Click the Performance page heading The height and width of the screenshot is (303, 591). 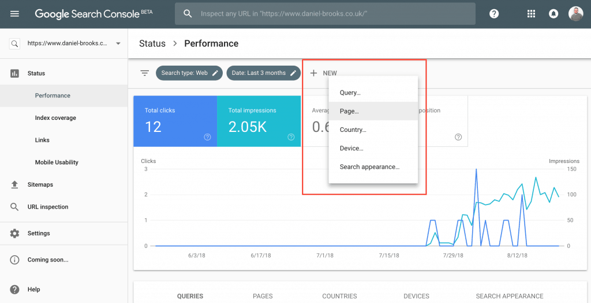[x=211, y=44]
